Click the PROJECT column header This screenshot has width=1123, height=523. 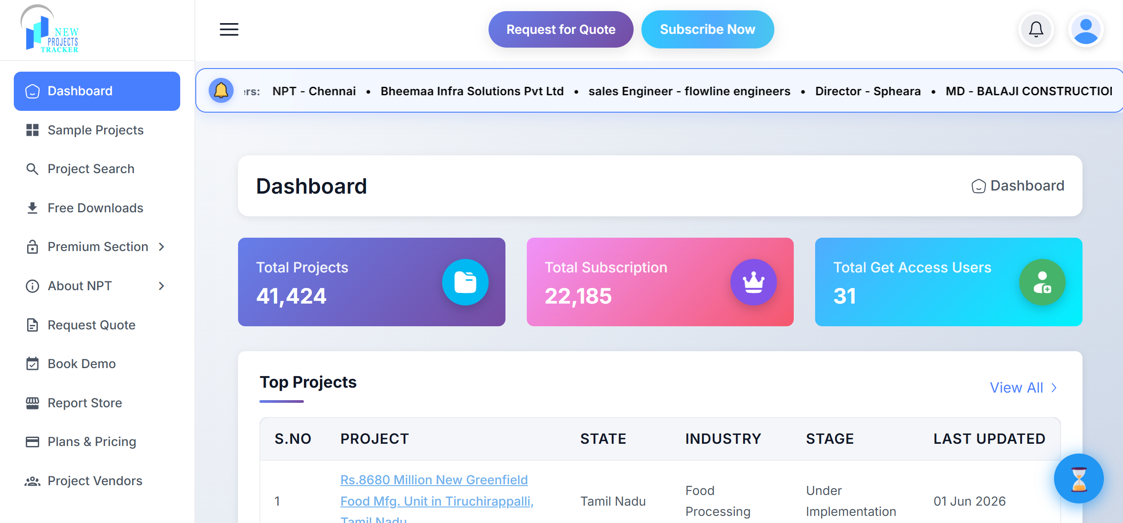[x=375, y=439]
